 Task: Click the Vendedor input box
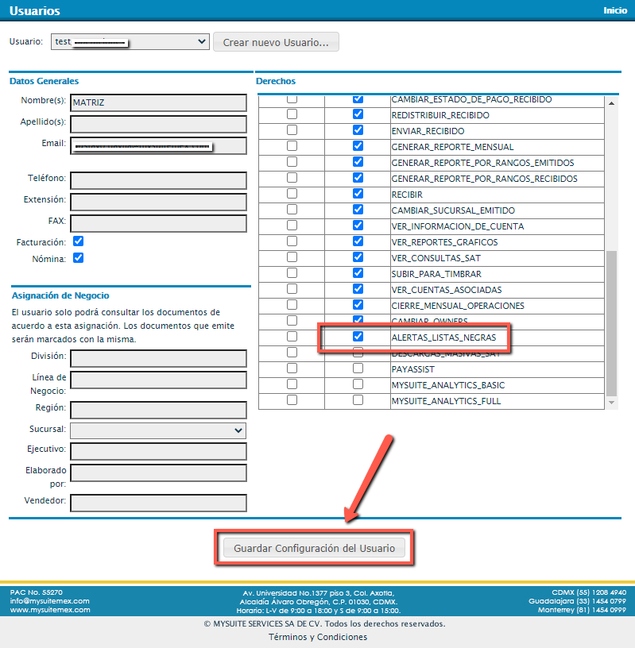[158, 503]
